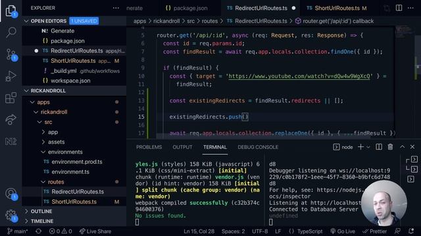The image size is (421, 236).
Task: Open the Search view in activity bar
Action: (11, 32)
